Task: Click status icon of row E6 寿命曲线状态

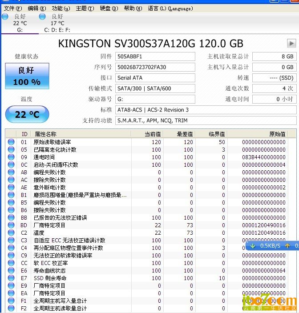Action: pos(11,270)
